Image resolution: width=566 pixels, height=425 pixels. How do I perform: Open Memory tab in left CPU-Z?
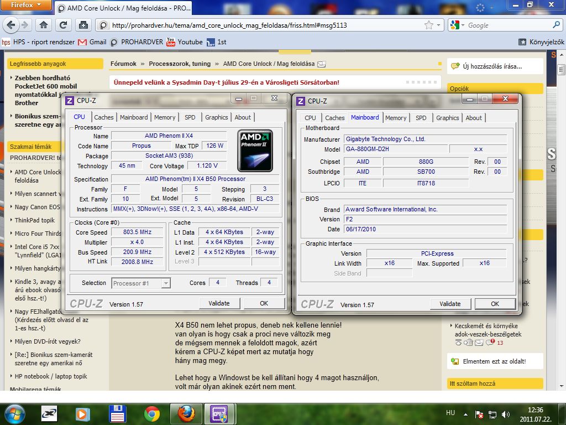(165, 117)
